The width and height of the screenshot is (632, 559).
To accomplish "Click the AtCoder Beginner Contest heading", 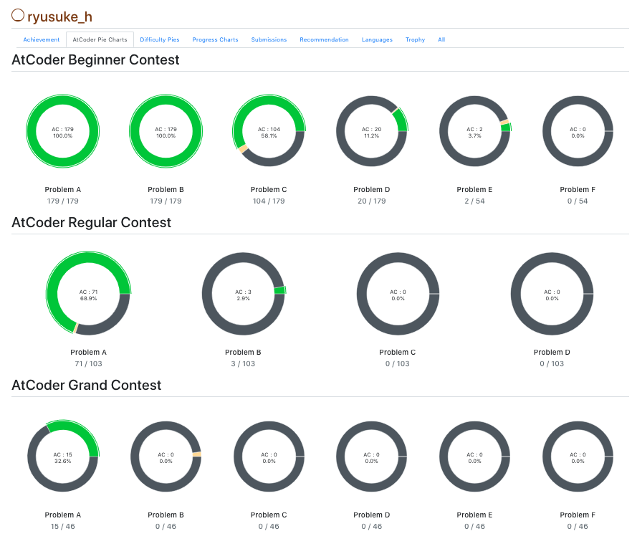I will pos(95,59).
